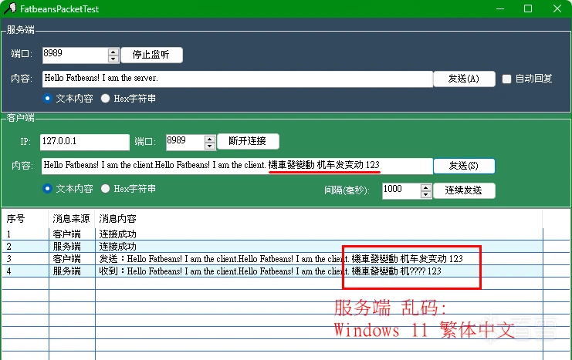The image size is (572, 360).
Task: Increase the client port with up arrow
Action: [x=210, y=139]
